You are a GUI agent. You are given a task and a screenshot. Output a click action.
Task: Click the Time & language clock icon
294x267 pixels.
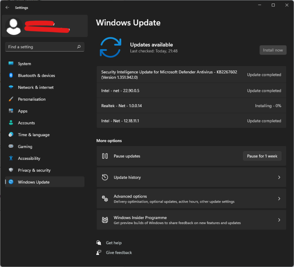coord(11,135)
